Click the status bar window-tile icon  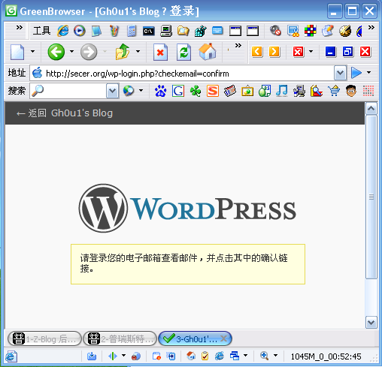click(235, 356)
